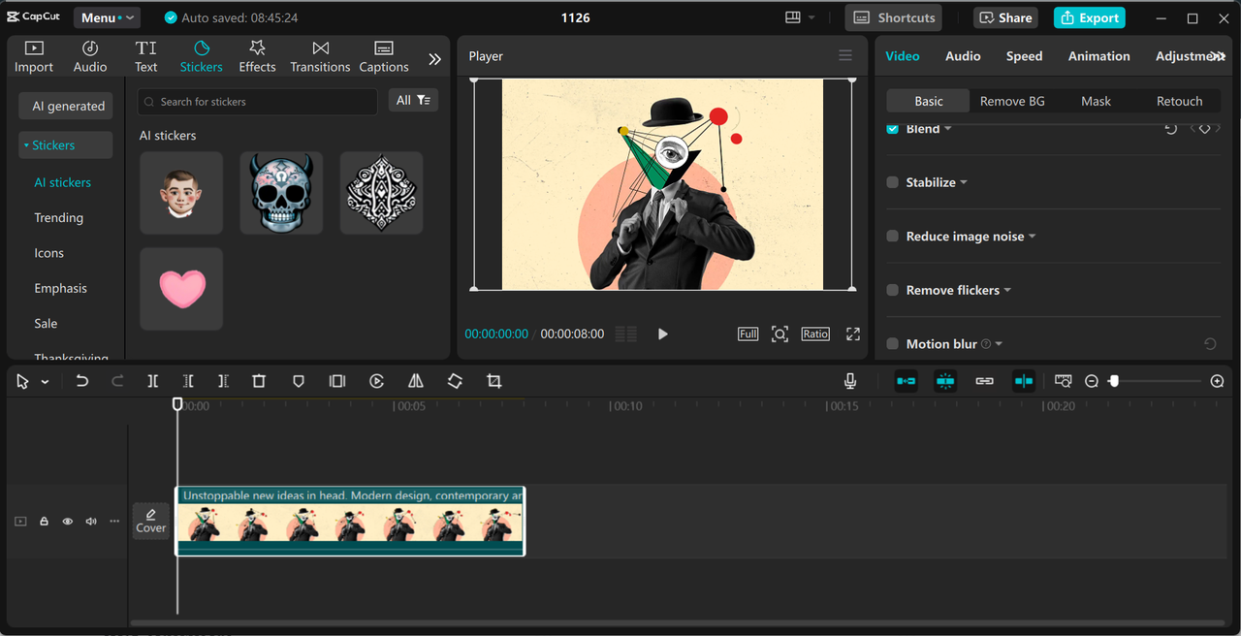The width and height of the screenshot is (1241, 636).
Task: Expand player to fullscreen with arrows icon
Action: pyautogui.click(x=853, y=334)
